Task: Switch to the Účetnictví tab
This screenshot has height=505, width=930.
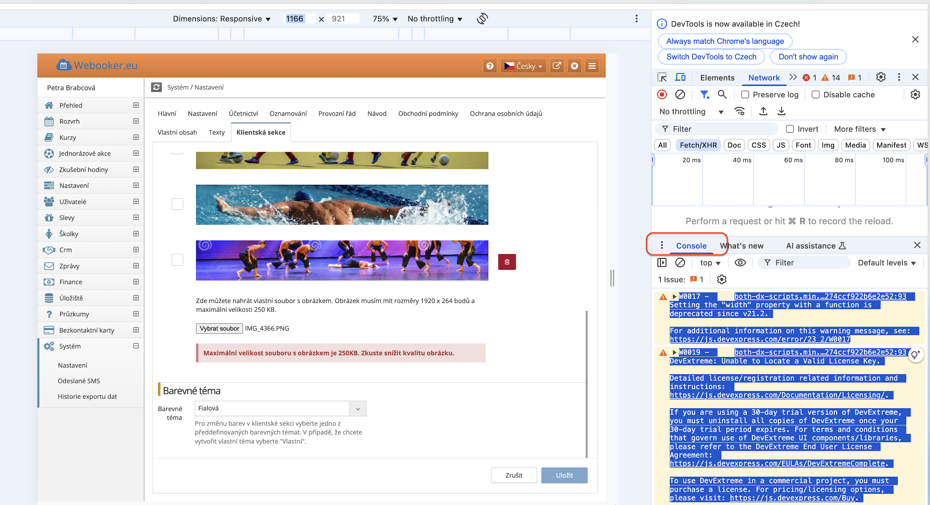Action: [x=243, y=114]
